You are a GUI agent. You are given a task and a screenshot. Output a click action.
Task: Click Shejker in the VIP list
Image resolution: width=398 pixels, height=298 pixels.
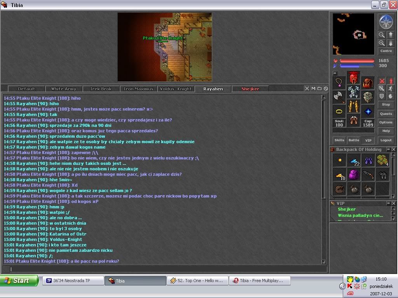point(346,209)
